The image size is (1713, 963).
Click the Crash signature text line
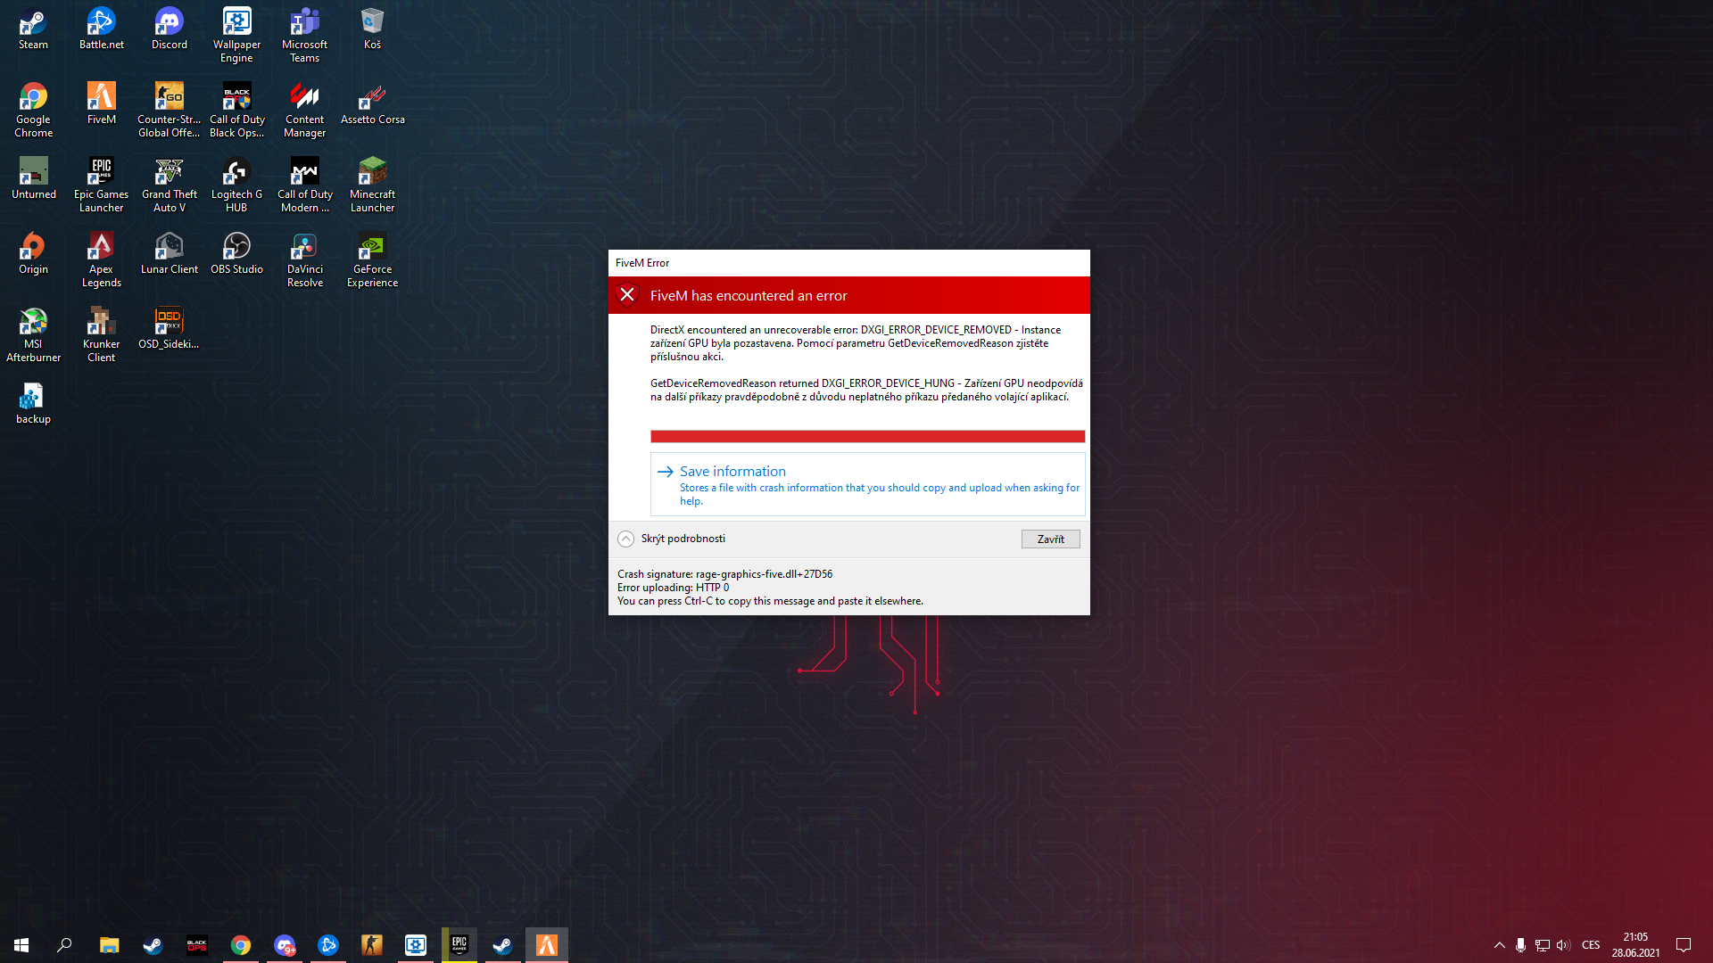[724, 574]
